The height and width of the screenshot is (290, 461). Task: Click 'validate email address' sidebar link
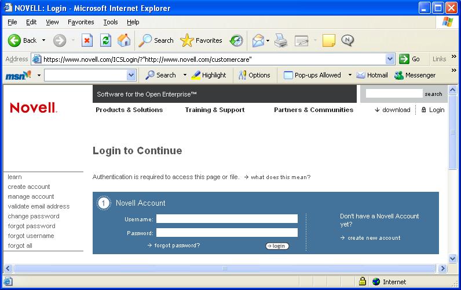[x=39, y=206]
